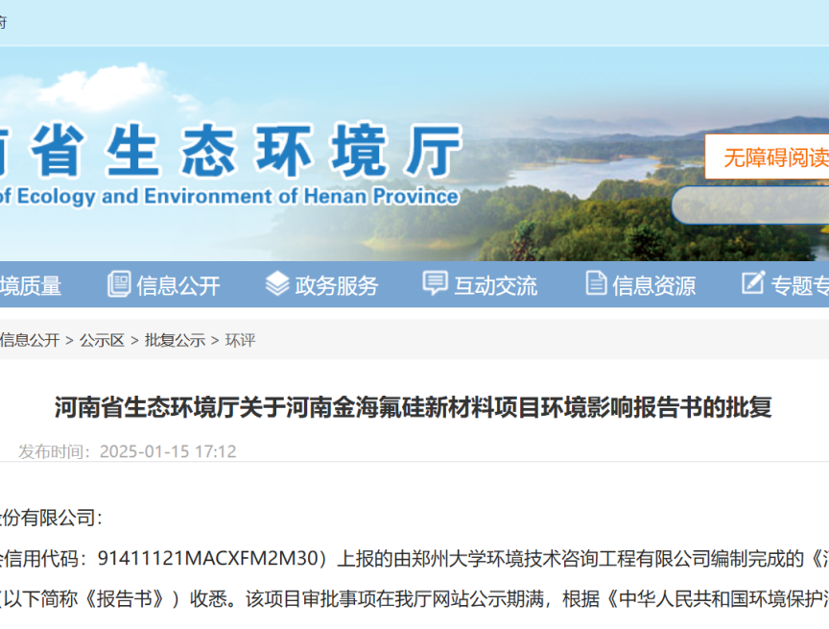Open the 信息资源 navigation menu label

pos(654,285)
